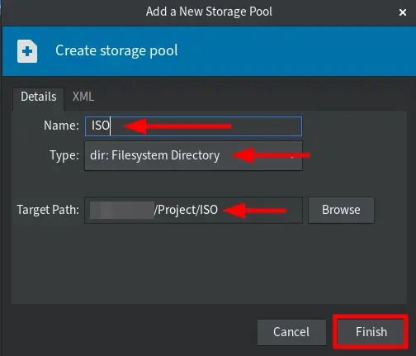The height and width of the screenshot is (356, 416).
Task: Click the create storage pool document-plus icon
Action: tap(27, 51)
